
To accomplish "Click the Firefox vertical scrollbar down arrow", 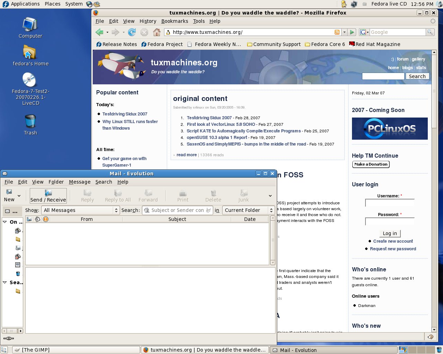I will tap(434, 330).
